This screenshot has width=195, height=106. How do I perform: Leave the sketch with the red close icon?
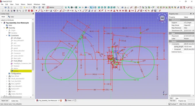32,11
